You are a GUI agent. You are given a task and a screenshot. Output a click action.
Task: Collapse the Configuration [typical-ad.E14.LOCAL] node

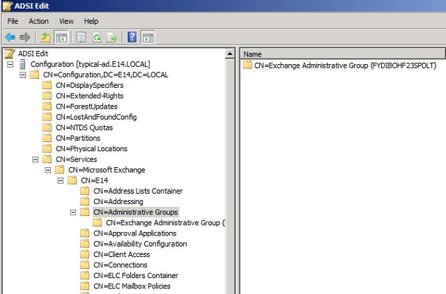10,64
